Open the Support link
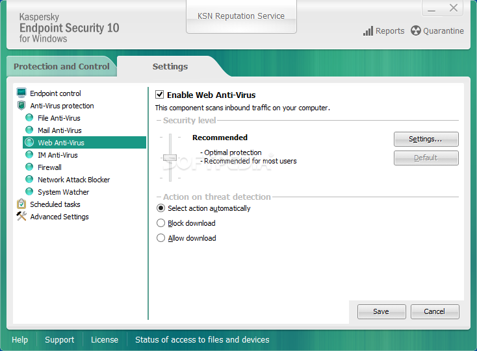Viewport: 477px width, 351px height. 59,339
